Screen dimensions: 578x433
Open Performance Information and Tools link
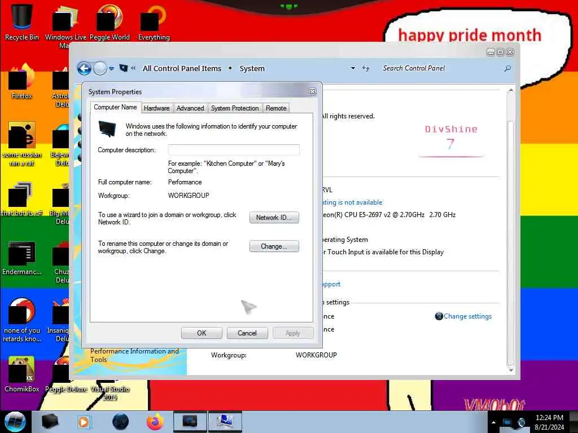coord(134,355)
